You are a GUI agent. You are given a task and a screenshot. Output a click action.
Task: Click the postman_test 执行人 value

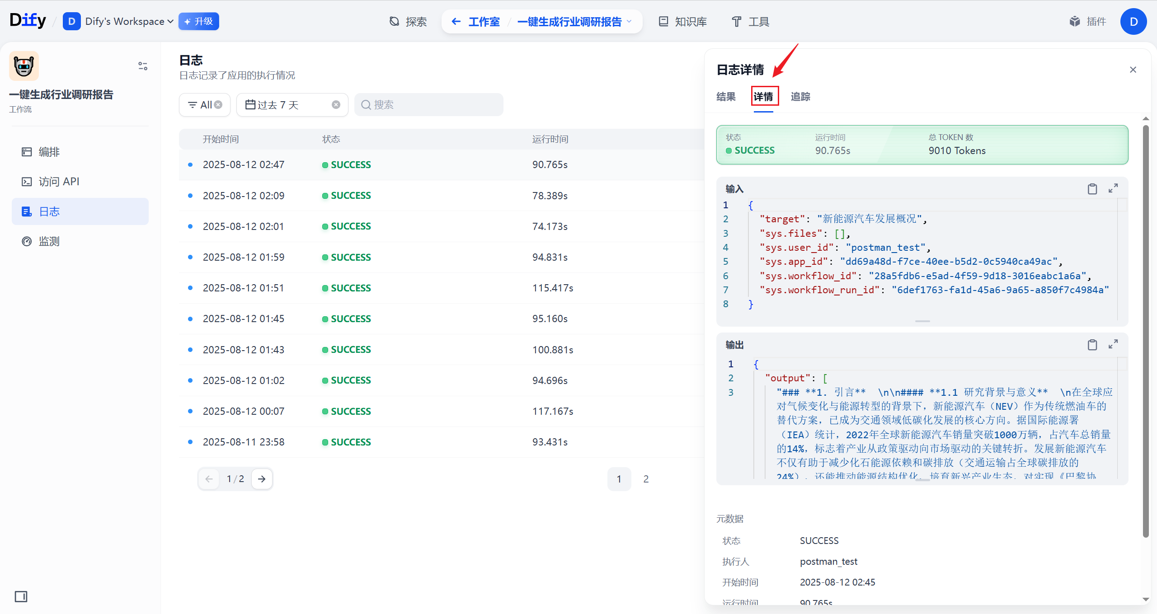828,562
